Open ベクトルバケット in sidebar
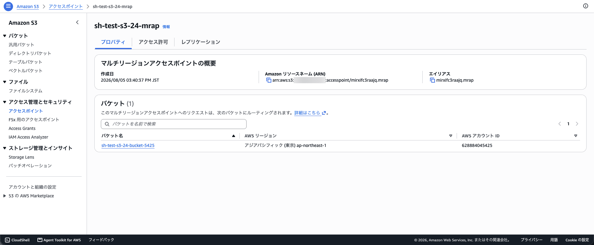Image resolution: width=594 pixels, height=245 pixels. point(25,71)
